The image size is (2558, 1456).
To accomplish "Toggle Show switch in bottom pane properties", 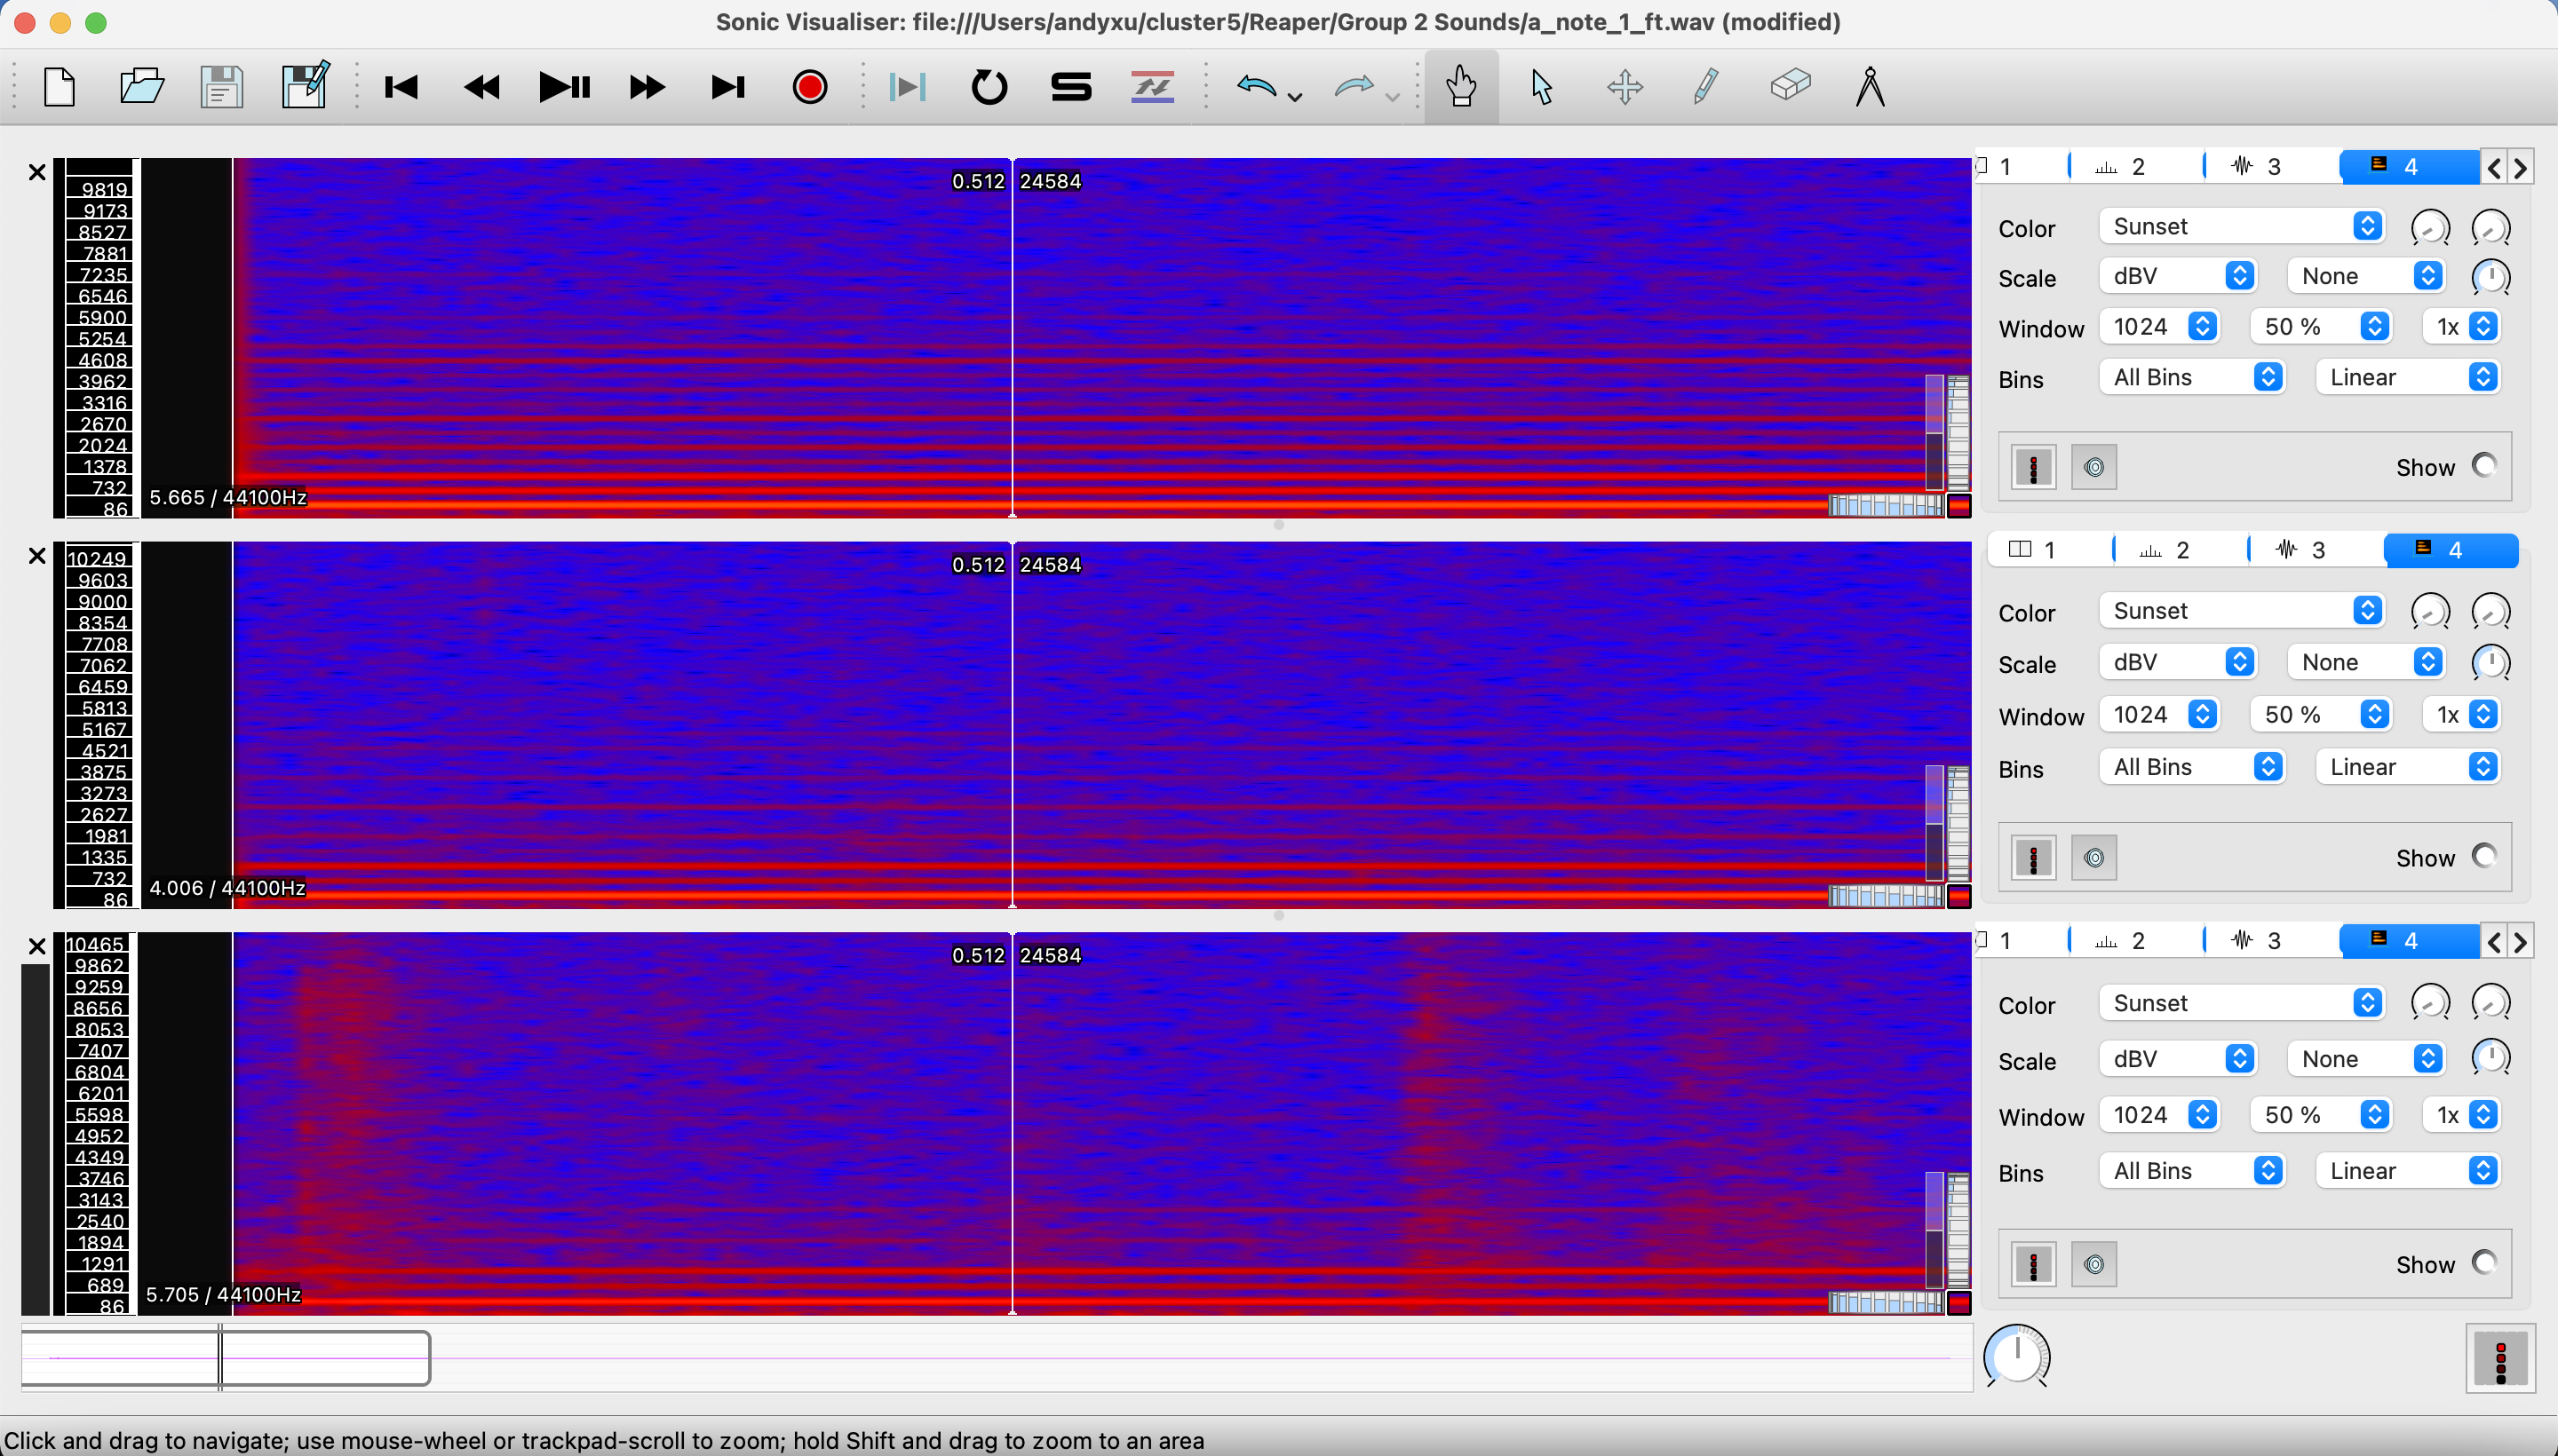I will click(x=2484, y=1263).
